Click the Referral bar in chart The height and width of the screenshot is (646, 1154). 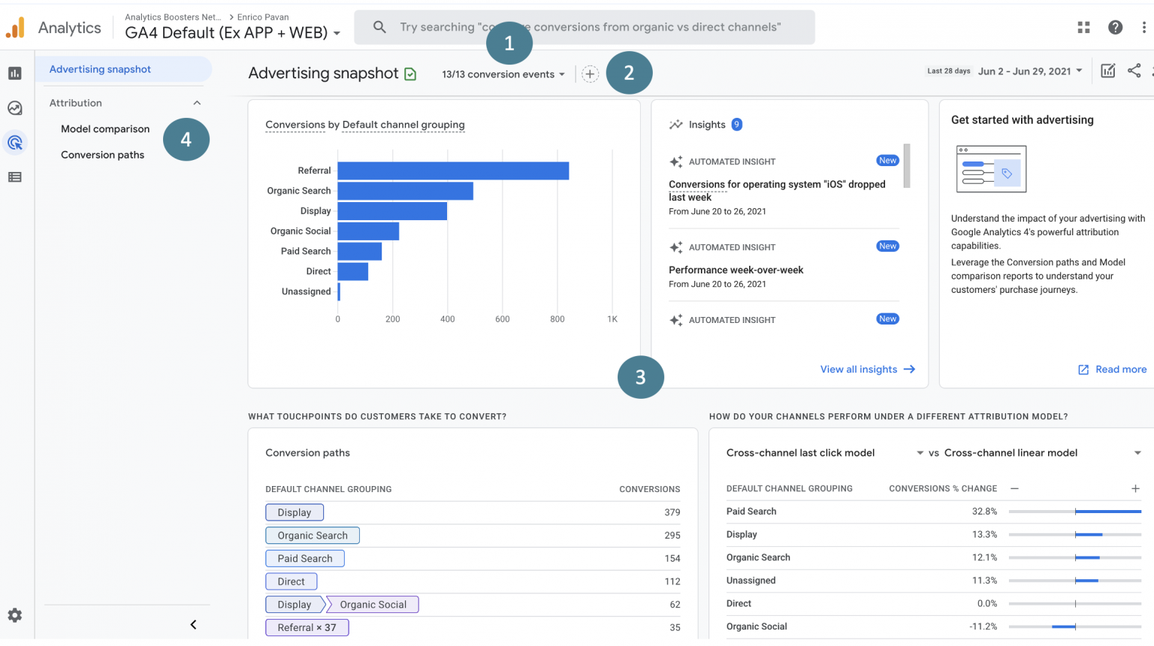[452, 171]
